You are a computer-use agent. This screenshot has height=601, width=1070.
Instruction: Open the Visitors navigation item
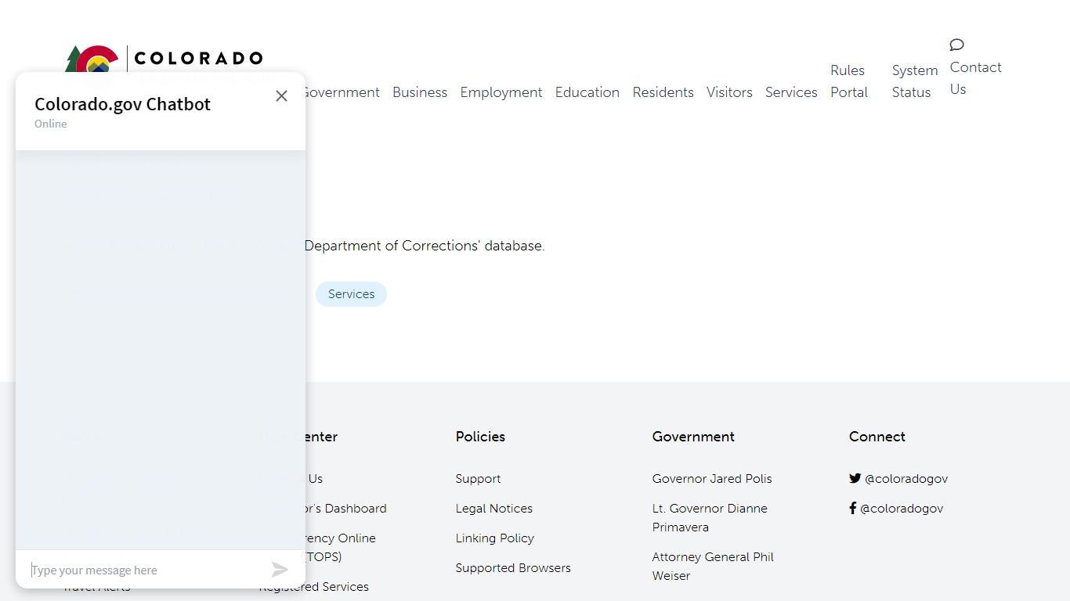coord(729,92)
